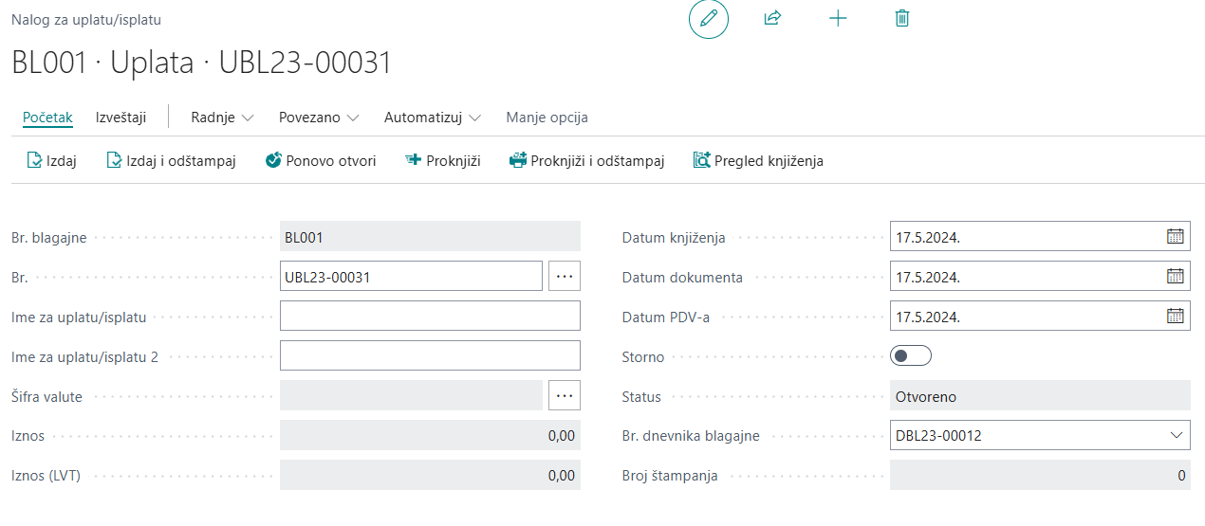Click the Broj štampanja value 0
Viewport: 1205px width, 526px height.
1040,475
